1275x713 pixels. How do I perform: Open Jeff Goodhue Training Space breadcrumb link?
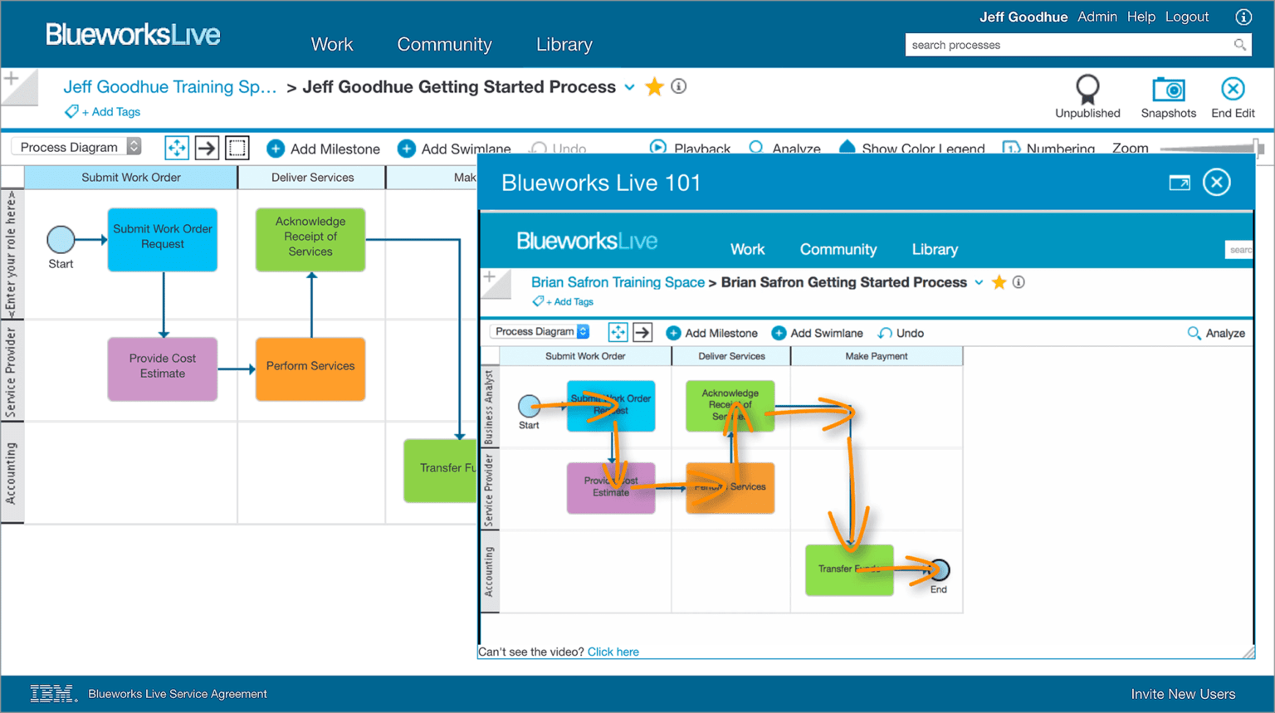pyautogui.click(x=170, y=87)
